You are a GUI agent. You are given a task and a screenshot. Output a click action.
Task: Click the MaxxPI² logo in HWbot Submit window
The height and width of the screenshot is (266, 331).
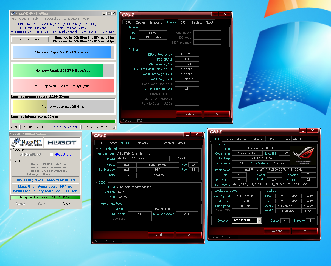click(x=27, y=143)
